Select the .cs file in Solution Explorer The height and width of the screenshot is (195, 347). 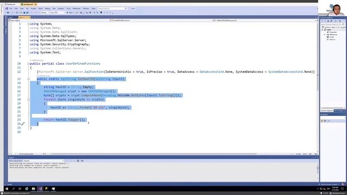(331, 40)
